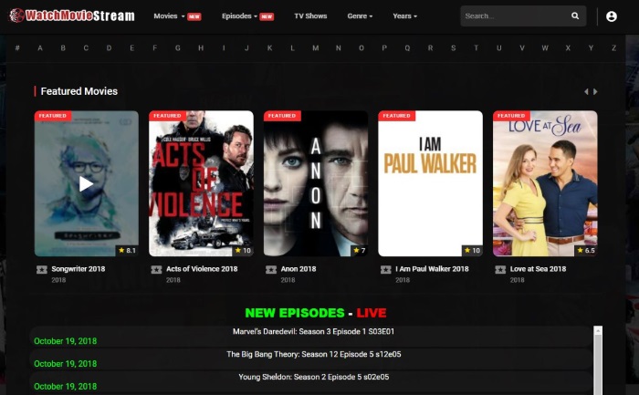The width and height of the screenshot is (639, 395).
Task: Play the Songwriter featured movie
Action: (x=86, y=183)
